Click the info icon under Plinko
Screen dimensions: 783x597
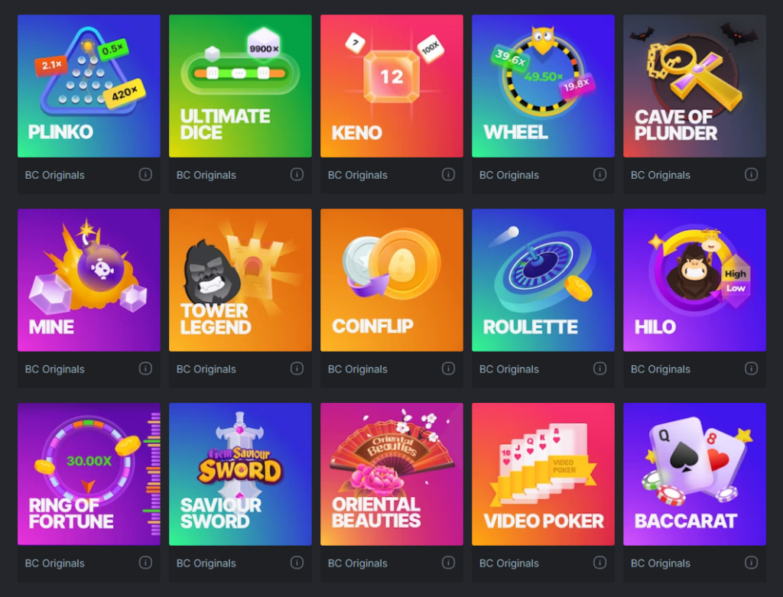145,174
